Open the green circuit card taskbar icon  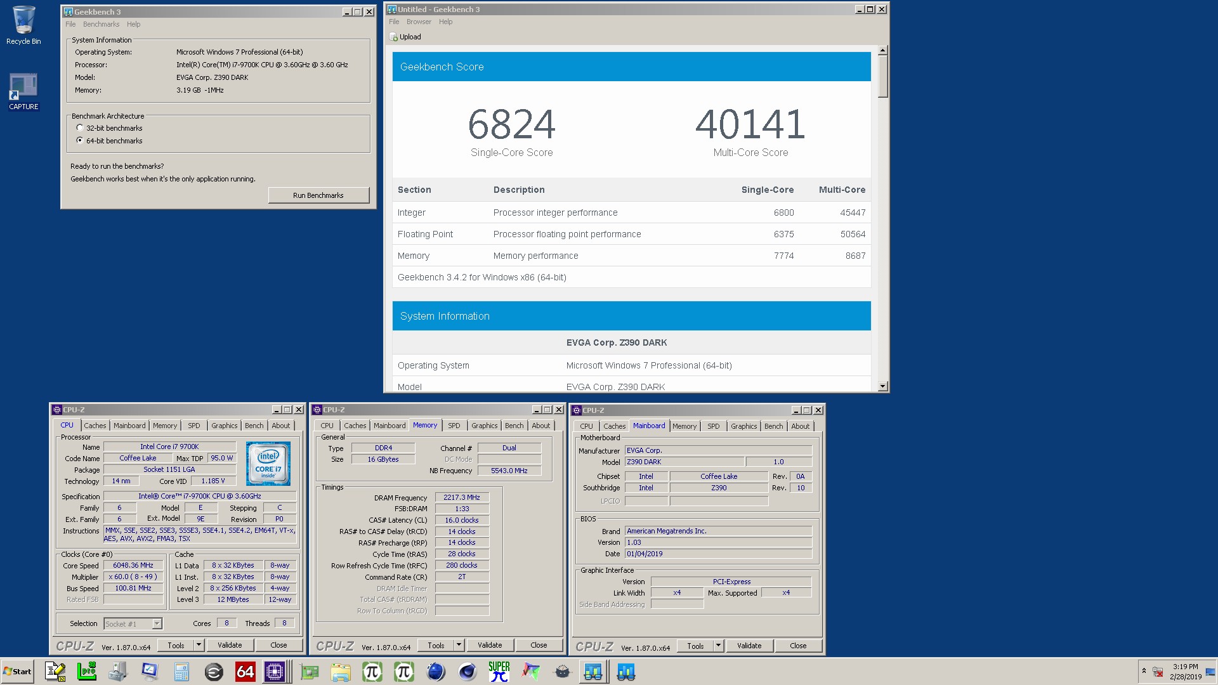point(309,672)
